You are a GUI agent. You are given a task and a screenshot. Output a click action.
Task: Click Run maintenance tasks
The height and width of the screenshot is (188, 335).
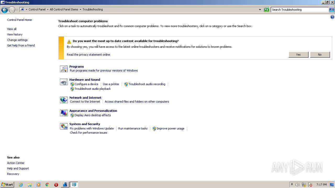tap(133, 128)
